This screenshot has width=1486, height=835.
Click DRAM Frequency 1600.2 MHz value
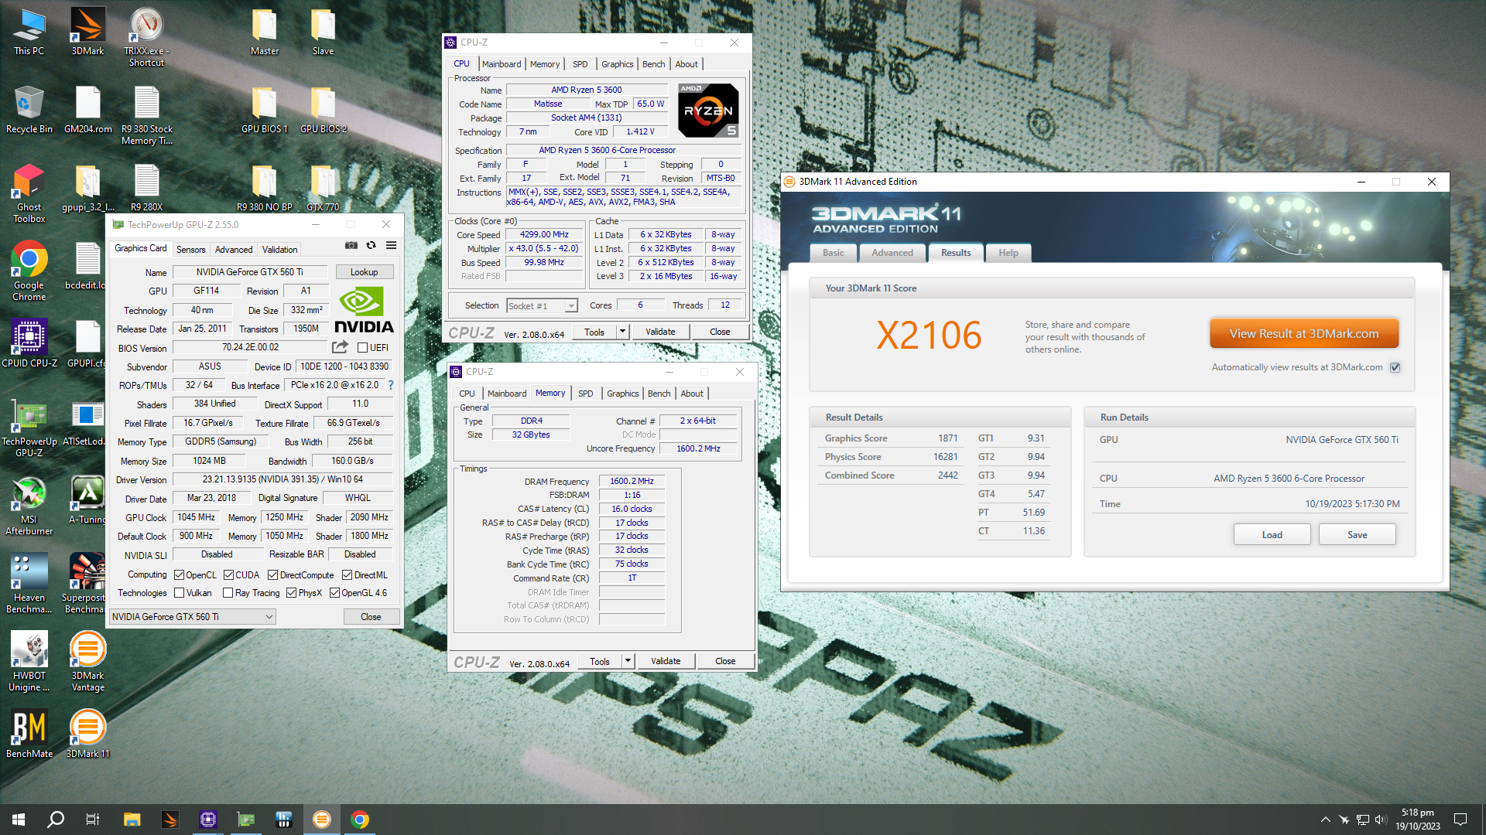tap(632, 481)
